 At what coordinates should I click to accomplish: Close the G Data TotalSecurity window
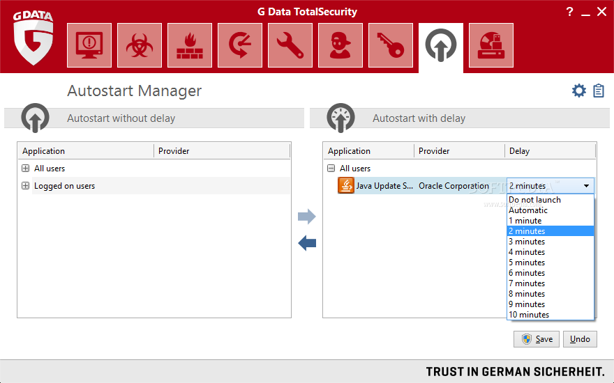pyautogui.click(x=602, y=12)
